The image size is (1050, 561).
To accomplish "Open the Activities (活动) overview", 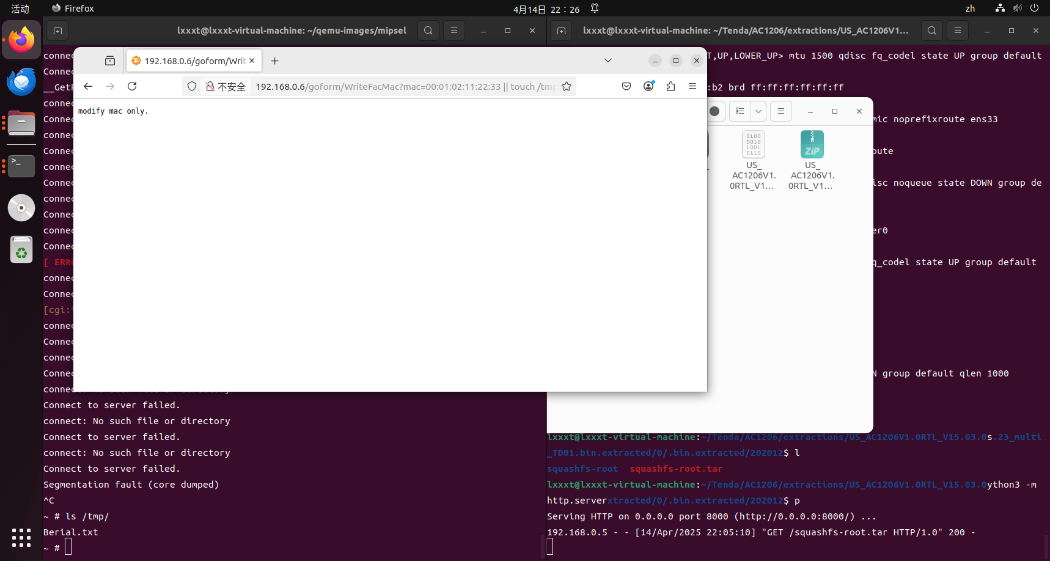I will [20, 9].
